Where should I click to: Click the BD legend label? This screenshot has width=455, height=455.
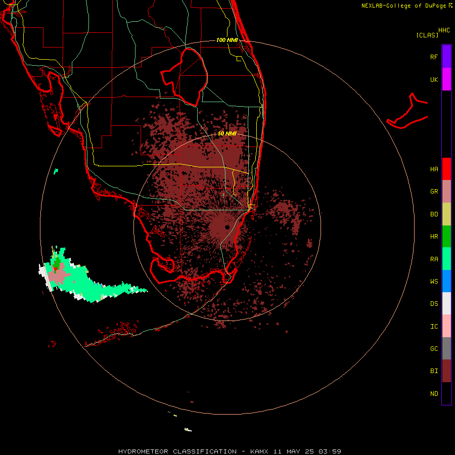click(x=434, y=214)
